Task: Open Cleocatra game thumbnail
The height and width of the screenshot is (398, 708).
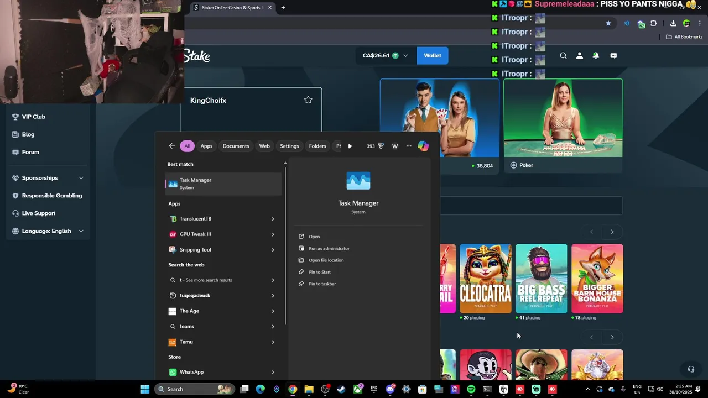Action: 486,279
